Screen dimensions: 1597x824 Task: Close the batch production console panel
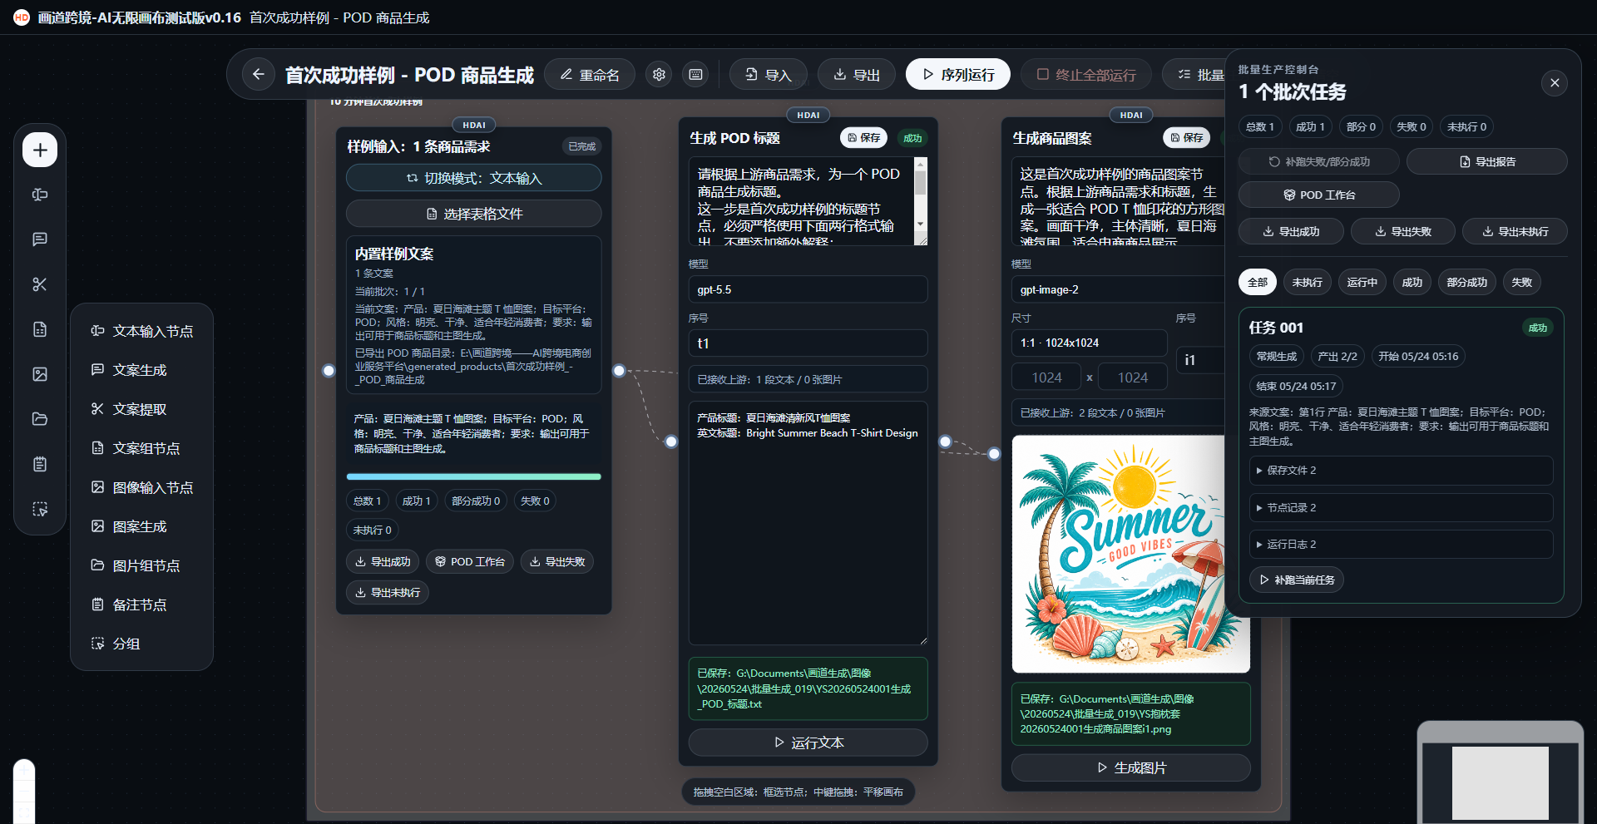click(1554, 83)
